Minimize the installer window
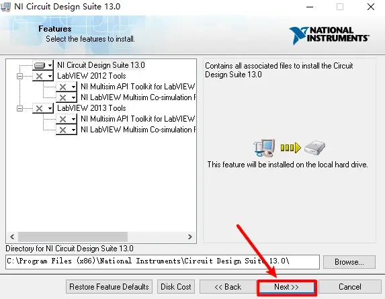 coord(310,7)
